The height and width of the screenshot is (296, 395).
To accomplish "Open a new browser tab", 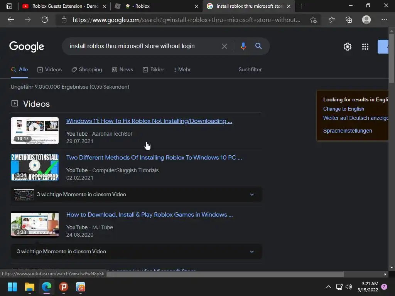I will [x=302, y=6].
